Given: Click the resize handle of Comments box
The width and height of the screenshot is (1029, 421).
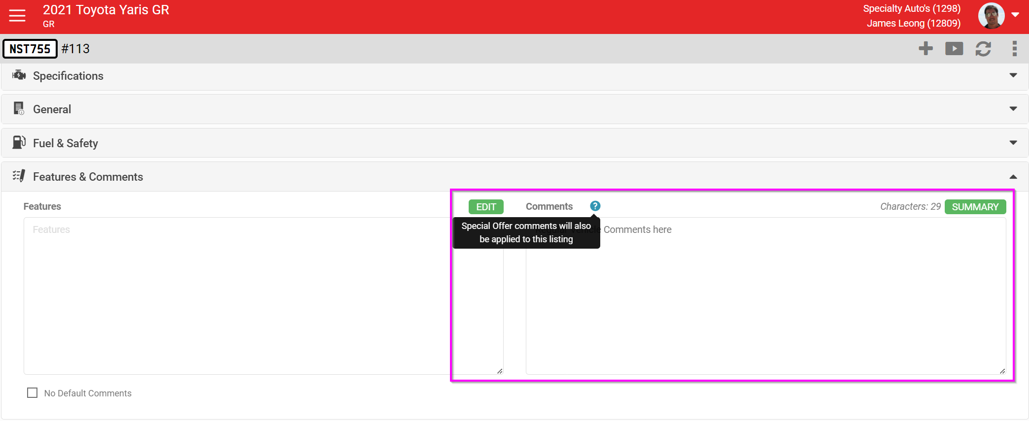Looking at the screenshot, I should 1002,371.
